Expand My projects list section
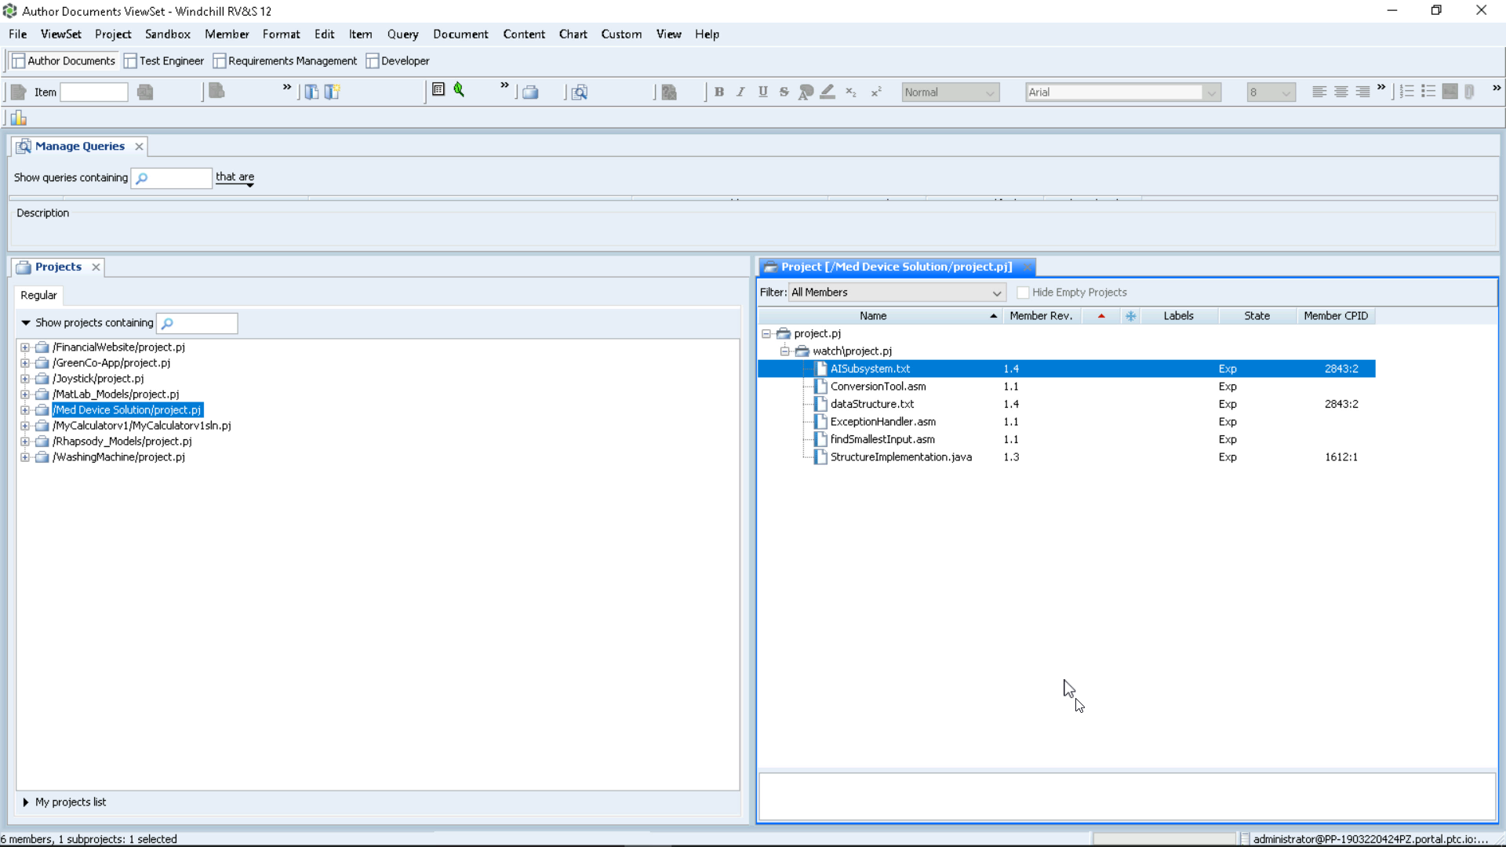 coord(26,802)
